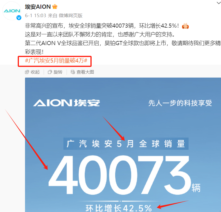
Task: Click the blue verified badge icon
Action: point(19,18)
